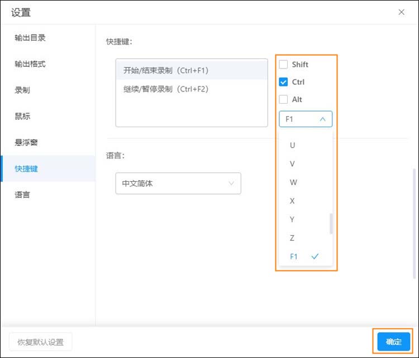The width and height of the screenshot is (419, 358).
Task: Go to the 悬浮窗 settings section
Action: click(48, 142)
